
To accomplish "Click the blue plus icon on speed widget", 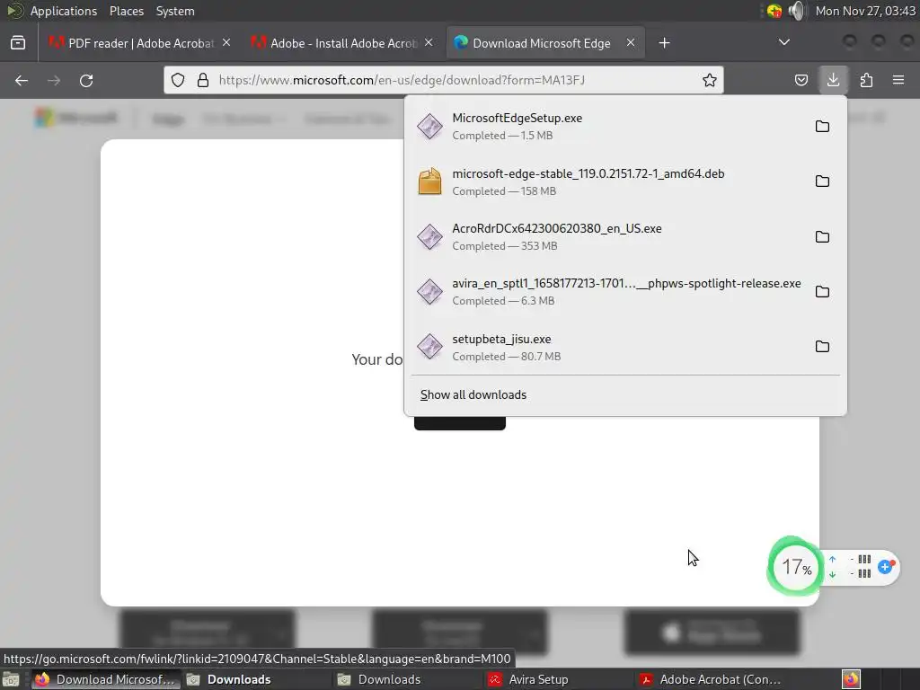I will (x=885, y=567).
